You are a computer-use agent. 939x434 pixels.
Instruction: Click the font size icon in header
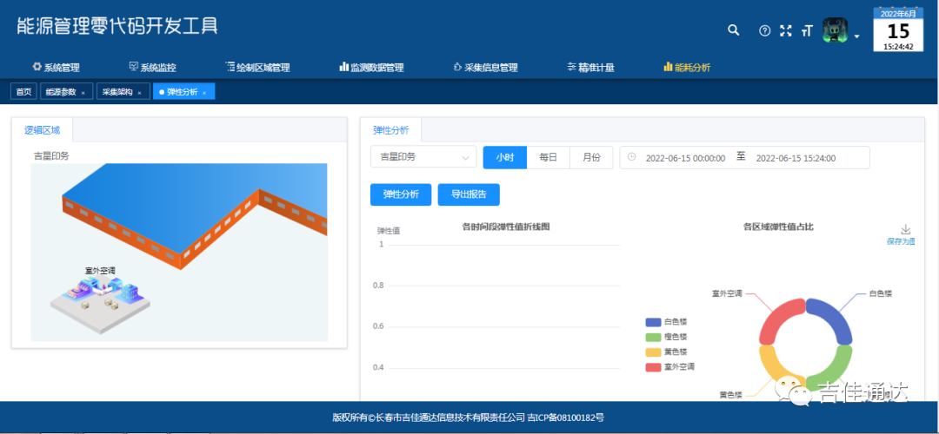point(807,30)
